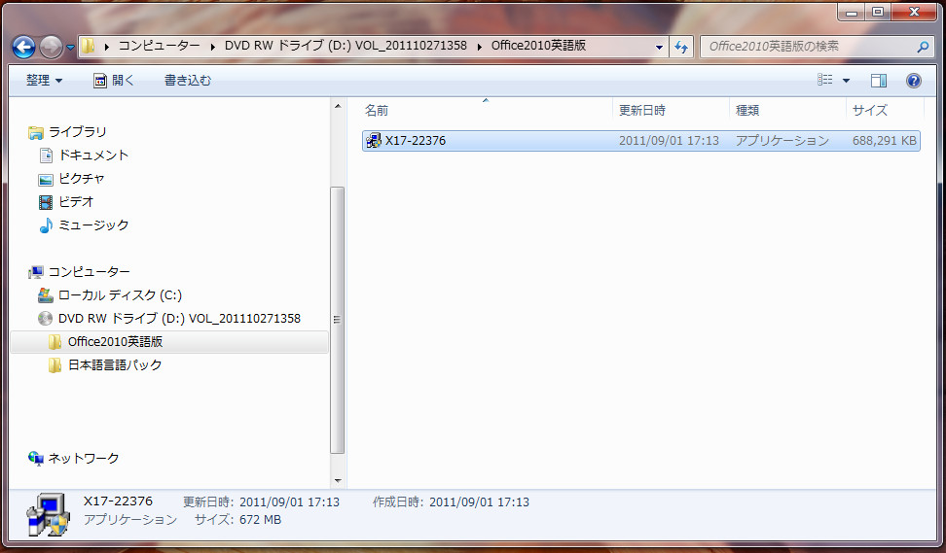The height and width of the screenshot is (553, 946).
Task: Open ドキュメント library
Action: pyautogui.click(x=92, y=156)
